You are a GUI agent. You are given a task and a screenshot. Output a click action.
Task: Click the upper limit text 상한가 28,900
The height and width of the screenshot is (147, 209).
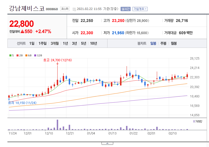click(137, 21)
